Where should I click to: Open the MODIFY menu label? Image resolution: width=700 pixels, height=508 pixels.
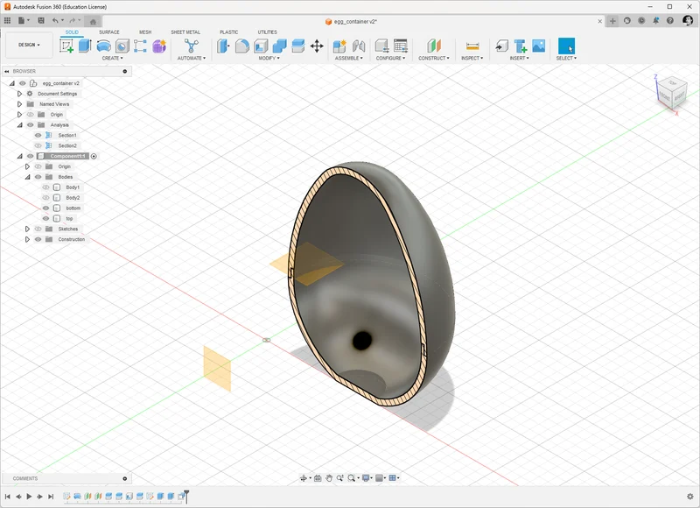(x=269, y=58)
